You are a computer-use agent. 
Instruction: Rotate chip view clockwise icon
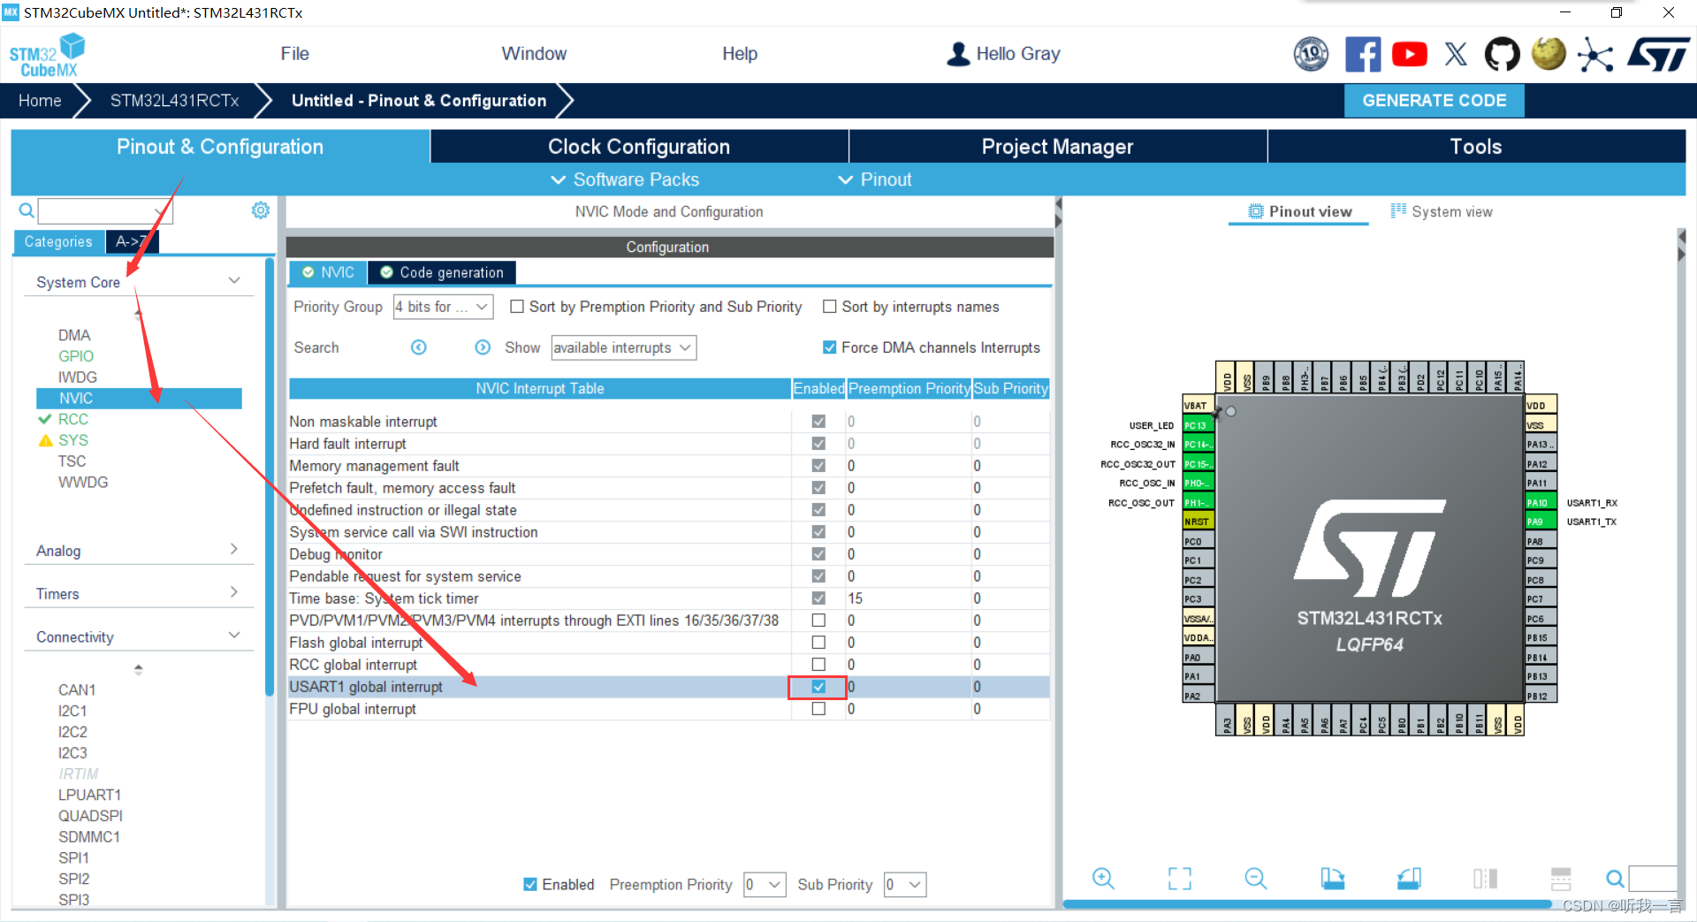tap(1333, 878)
